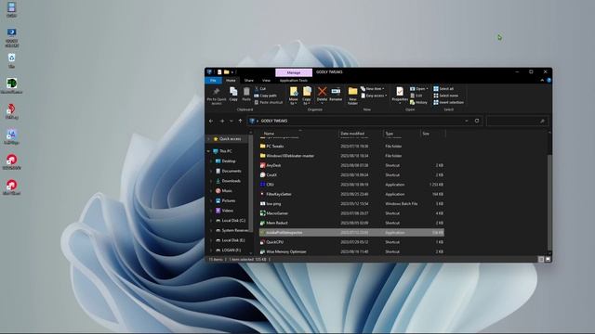The height and width of the screenshot is (334, 595).
Task: Go up one folder level
Action: coord(240,121)
